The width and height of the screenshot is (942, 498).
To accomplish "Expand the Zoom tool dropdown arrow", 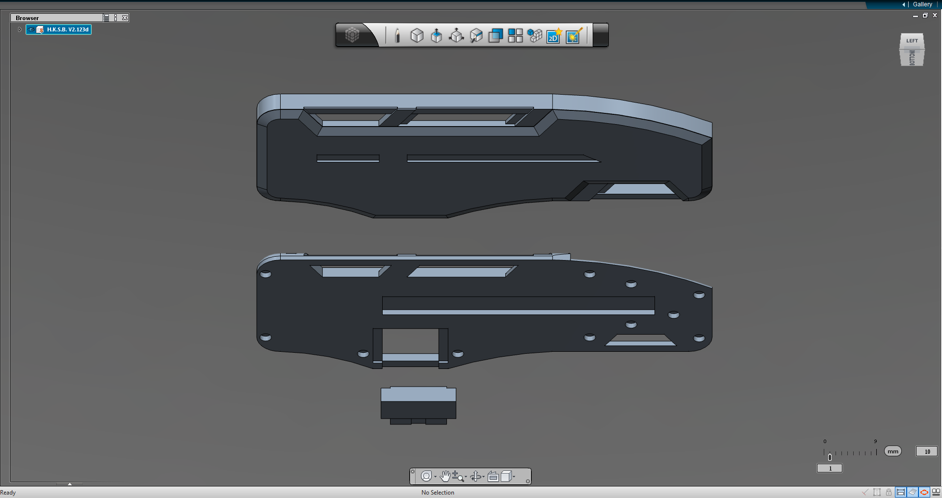I will (x=466, y=476).
